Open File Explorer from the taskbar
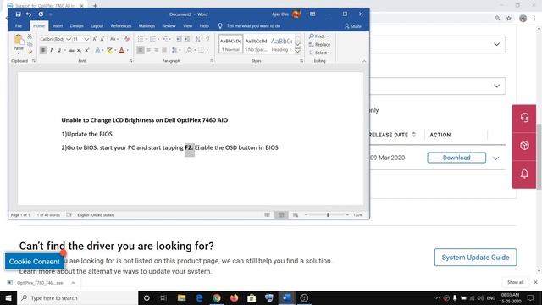 point(181,297)
